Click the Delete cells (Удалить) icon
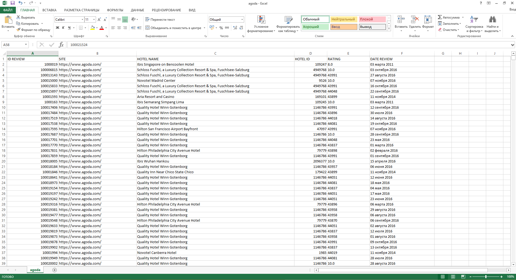Image resolution: width=516 pixels, height=280 pixels. click(x=415, y=20)
